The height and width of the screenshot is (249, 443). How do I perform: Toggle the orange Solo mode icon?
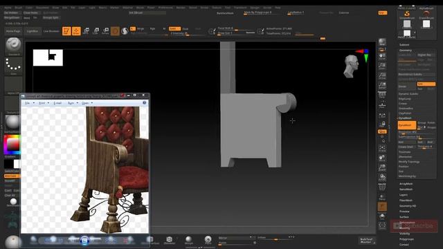tap(382, 207)
